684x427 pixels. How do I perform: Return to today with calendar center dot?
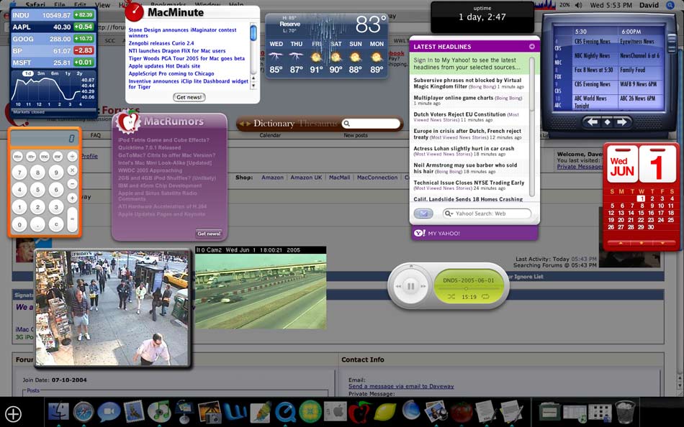point(642,243)
